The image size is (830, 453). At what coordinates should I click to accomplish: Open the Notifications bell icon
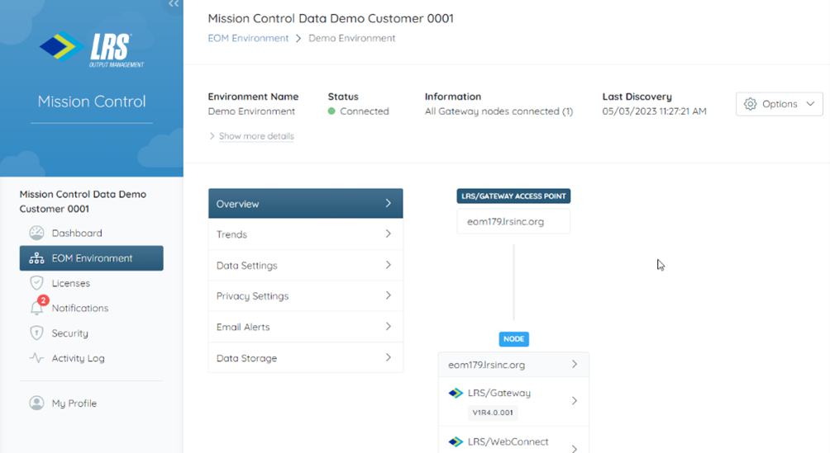point(37,308)
